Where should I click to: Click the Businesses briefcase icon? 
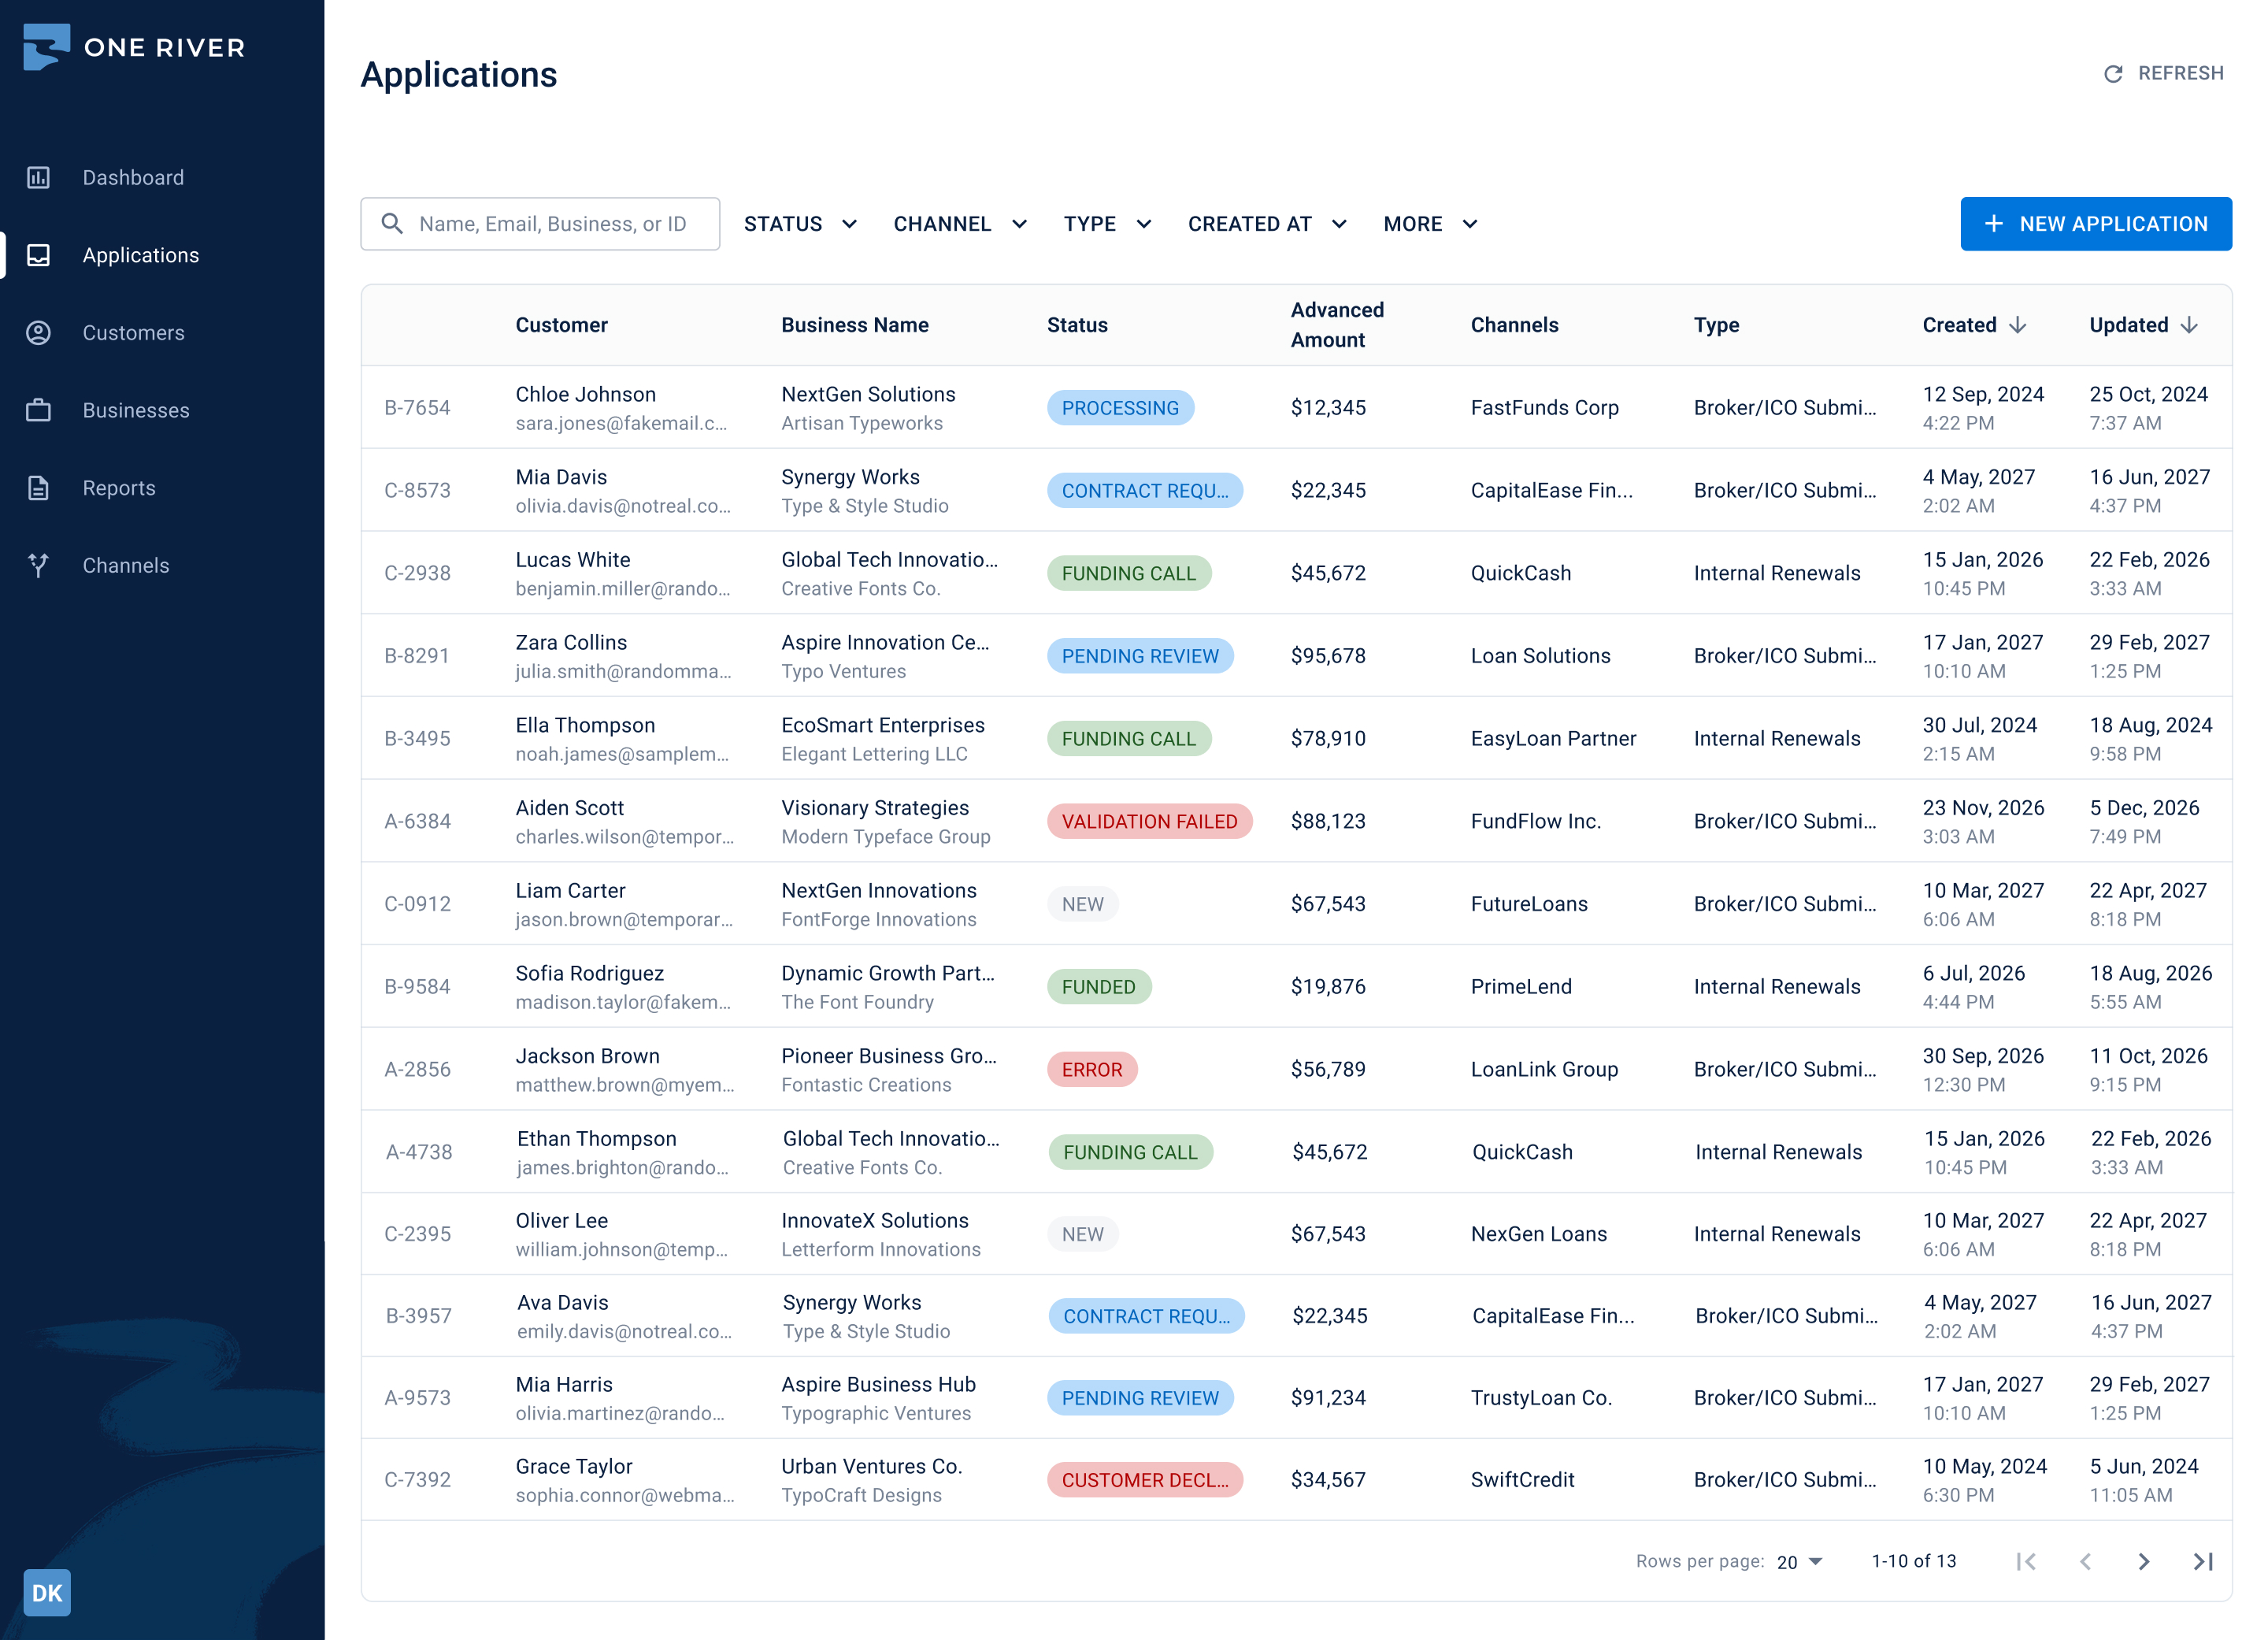point(38,410)
